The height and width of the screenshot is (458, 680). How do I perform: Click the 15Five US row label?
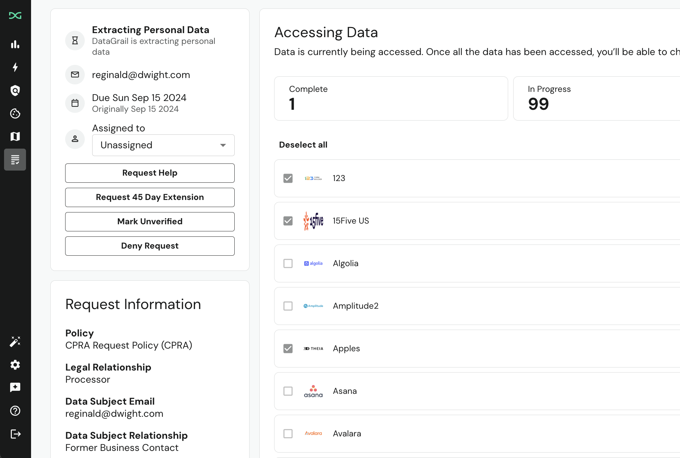tap(351, 221)
